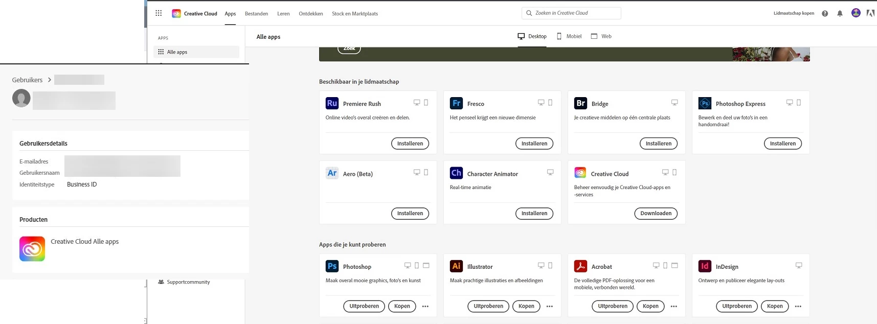Screen dimensions: 877x324
Task: Buy Photoshop with Kopen
Action: click(x=402, y=307)
